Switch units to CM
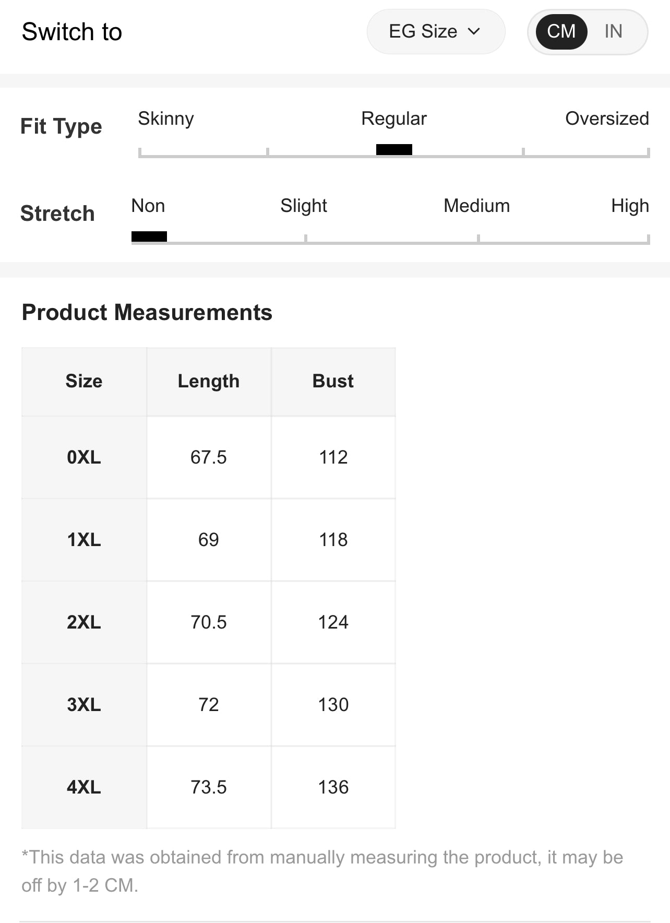This screenshot has height=923, width=670. point(561,31)
